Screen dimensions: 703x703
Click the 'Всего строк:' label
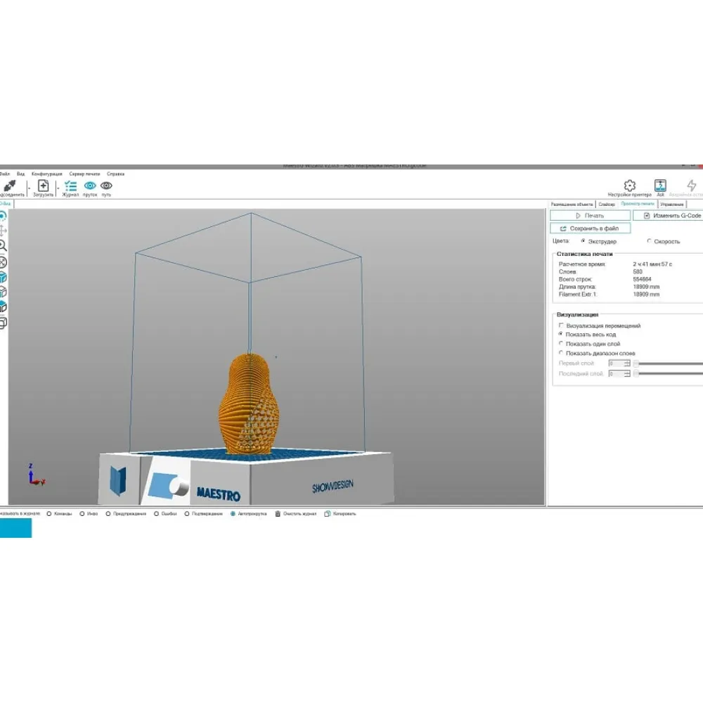click(575, 279)
